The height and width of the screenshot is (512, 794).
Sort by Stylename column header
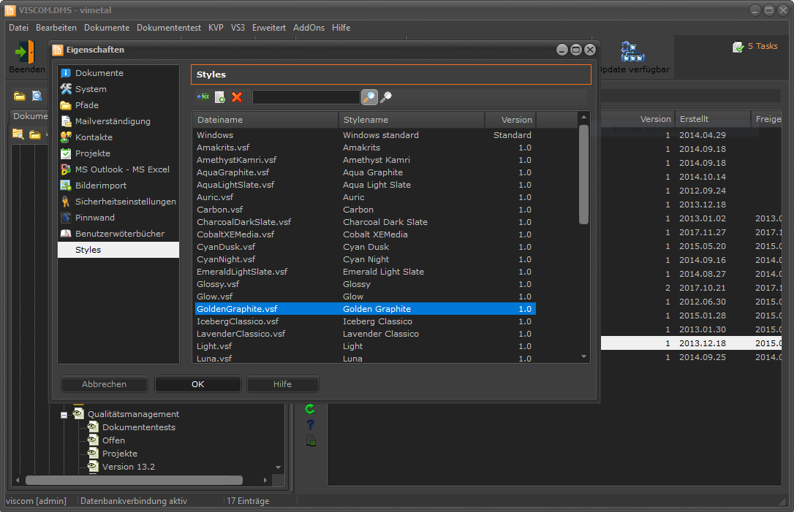[412, 120]
